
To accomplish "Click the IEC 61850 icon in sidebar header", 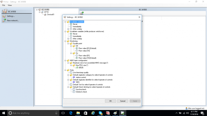I will pos(4,11).
